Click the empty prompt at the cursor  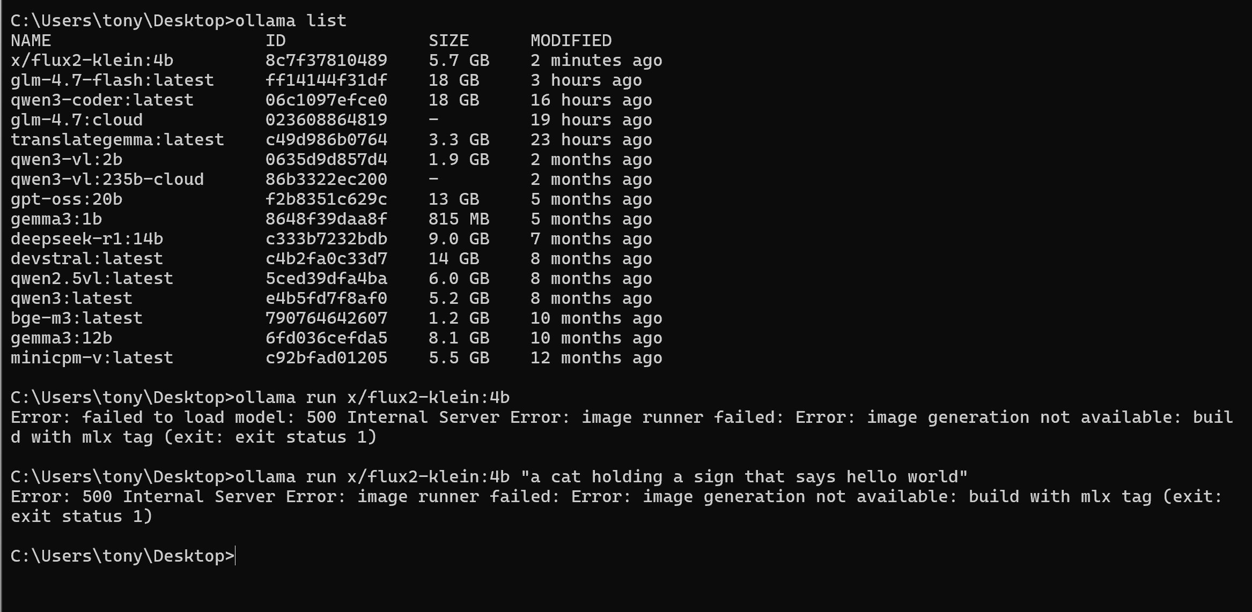pyautogui.click(x=236, y=556)
